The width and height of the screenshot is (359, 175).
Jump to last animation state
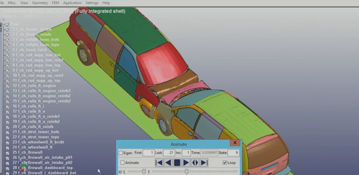(205, 163)
